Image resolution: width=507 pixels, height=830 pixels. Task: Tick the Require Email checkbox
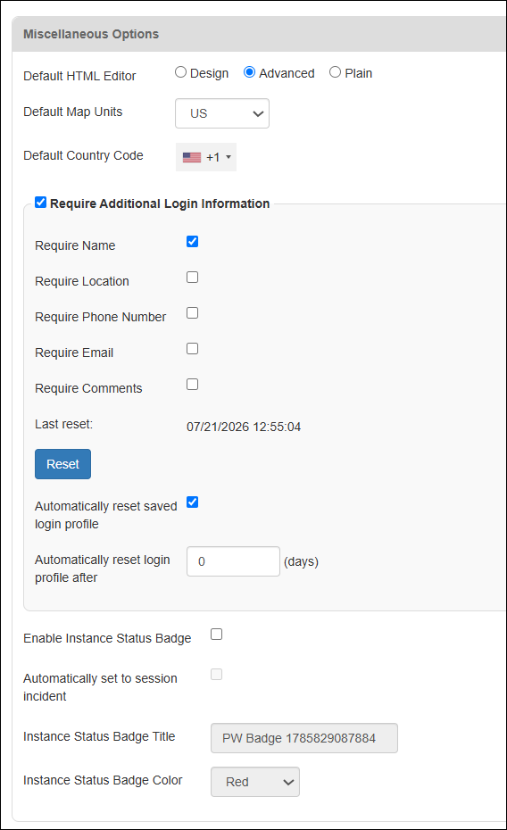pos(193,348)
